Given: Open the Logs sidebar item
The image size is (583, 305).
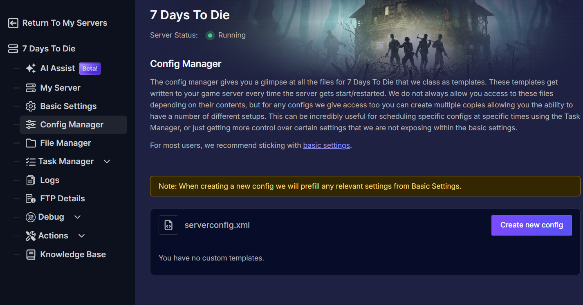Looking at the screenshot, I should click(49, 180).
